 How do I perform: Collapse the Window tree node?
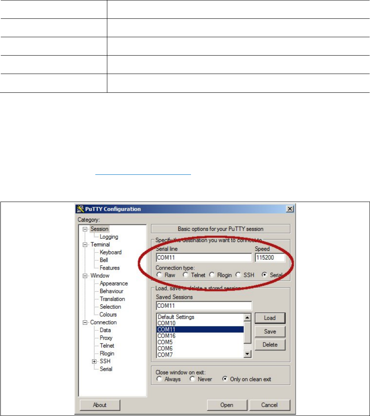85,276
